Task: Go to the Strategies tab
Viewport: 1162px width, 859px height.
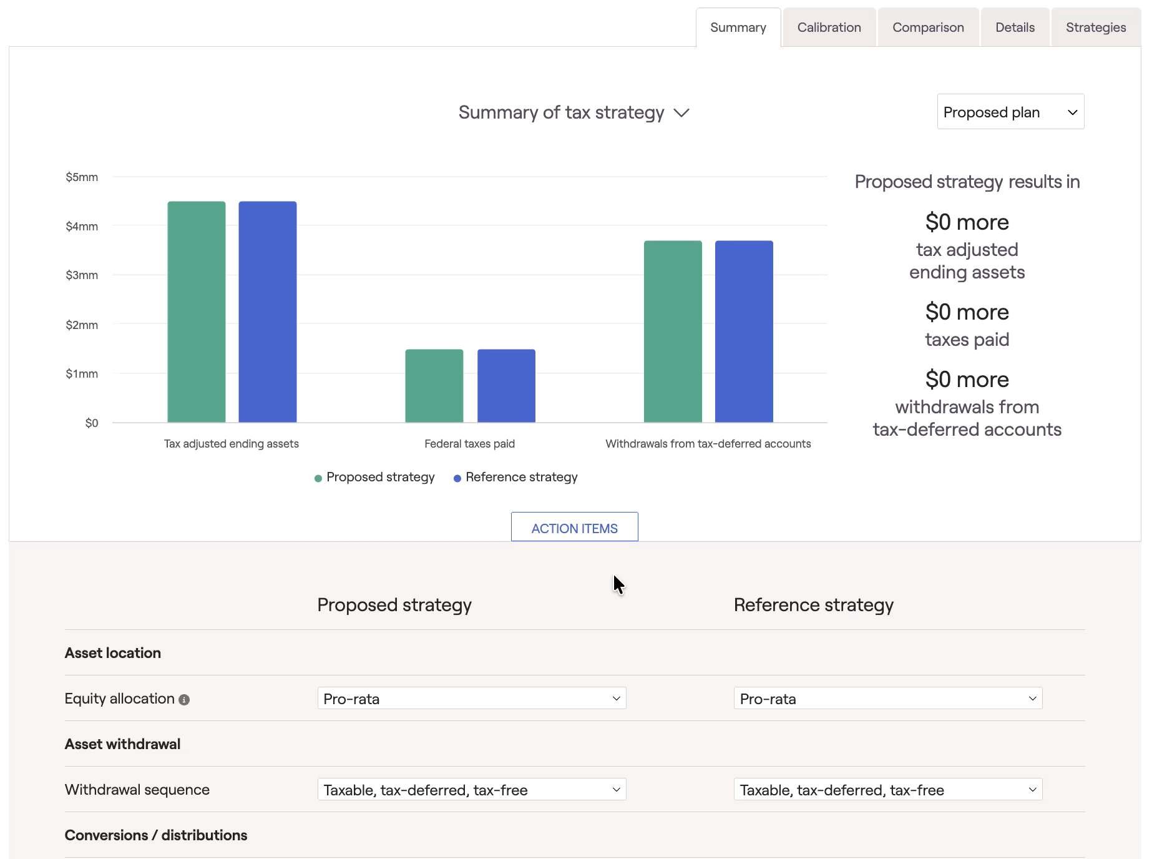Action: point(1095,27)
